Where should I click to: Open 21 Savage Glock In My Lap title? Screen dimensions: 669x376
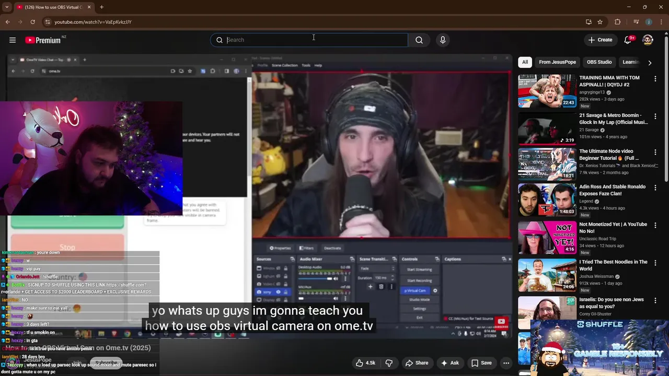coord(614,119)
